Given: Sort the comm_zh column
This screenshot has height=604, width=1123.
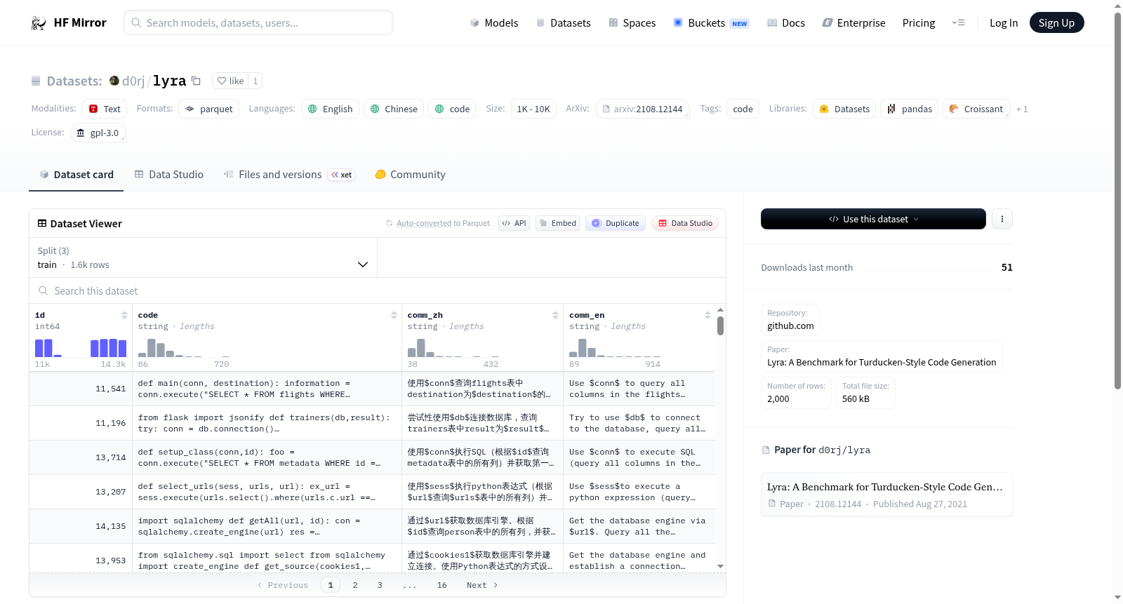Looking at the screenshot, I should 555,315.
